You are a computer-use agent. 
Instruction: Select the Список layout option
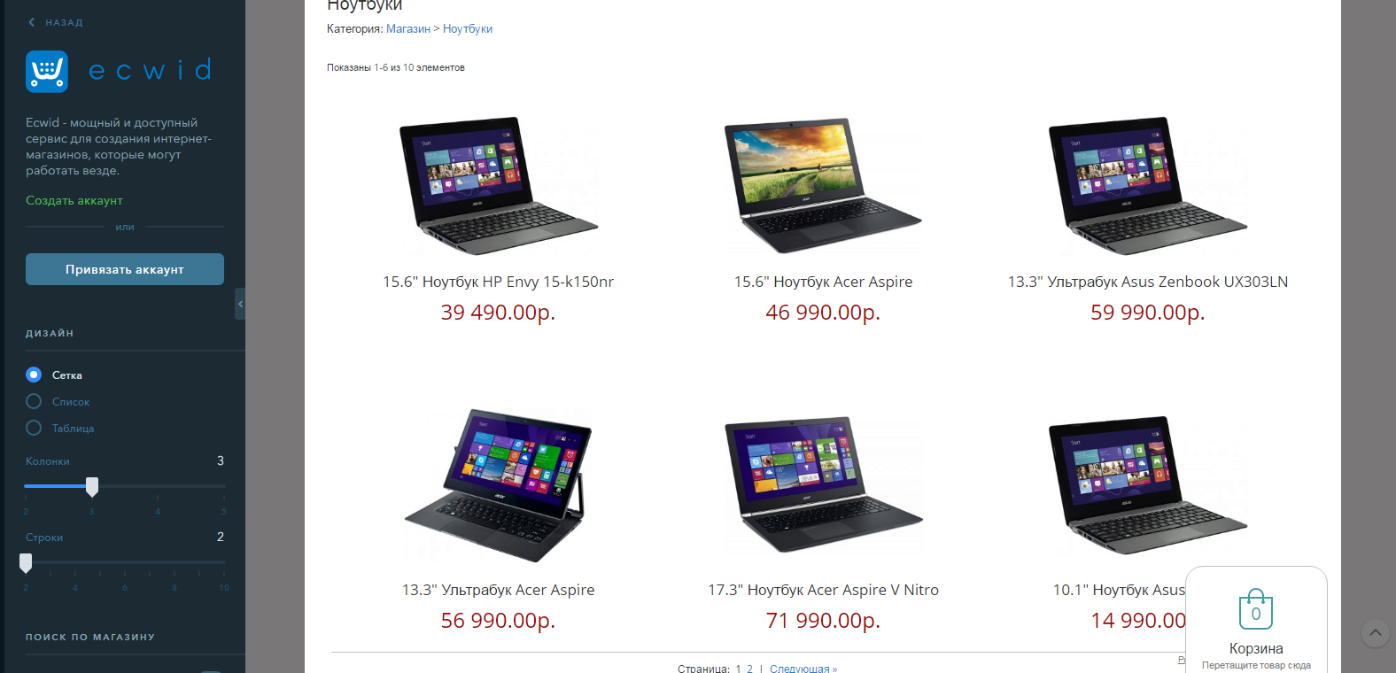click(x=34, y=401)
